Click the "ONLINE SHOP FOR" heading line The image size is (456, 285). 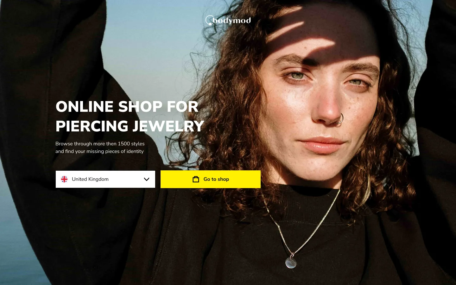[x=127, y=106]
